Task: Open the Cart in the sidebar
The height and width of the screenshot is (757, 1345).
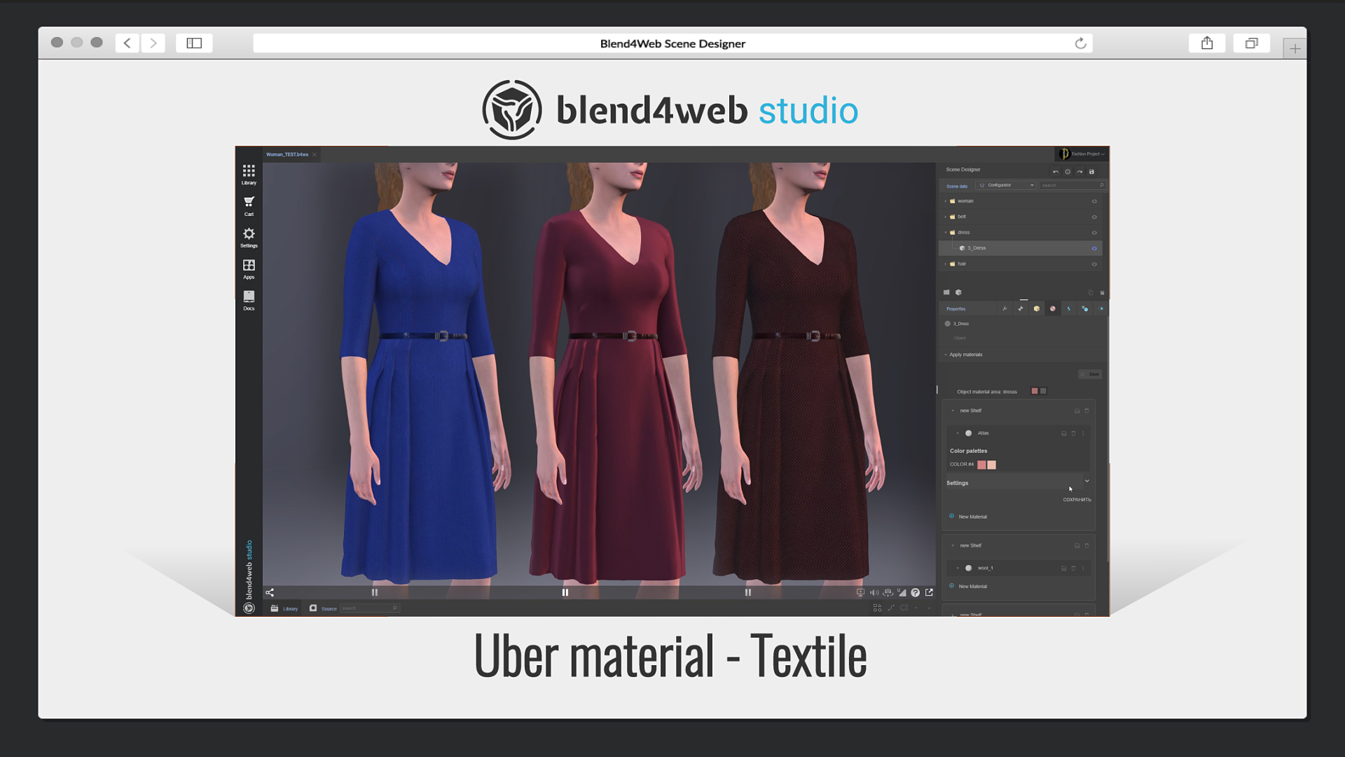Action: [x=249, y=206]
